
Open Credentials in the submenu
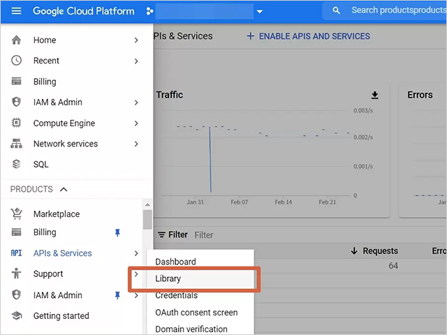[x=176, y=296]
